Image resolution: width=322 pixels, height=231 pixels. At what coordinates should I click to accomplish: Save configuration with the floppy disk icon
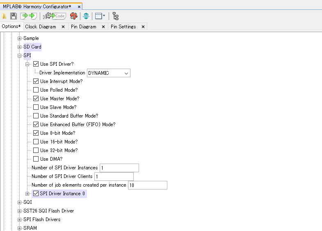[x=14, y=16]
